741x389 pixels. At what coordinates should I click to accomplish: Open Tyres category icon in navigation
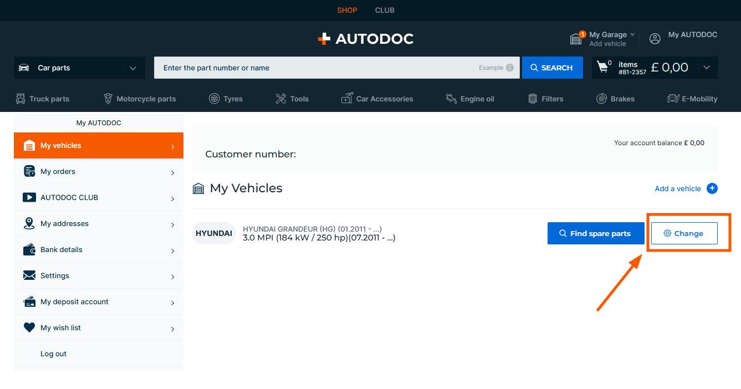coord(214,99)
